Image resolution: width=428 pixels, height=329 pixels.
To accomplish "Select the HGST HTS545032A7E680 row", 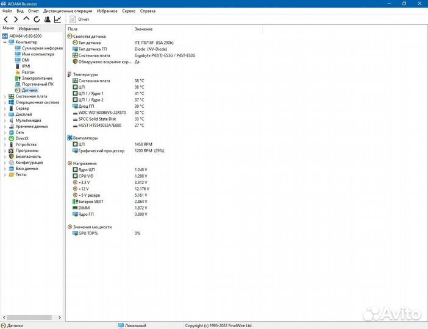I will pos(109,126).
